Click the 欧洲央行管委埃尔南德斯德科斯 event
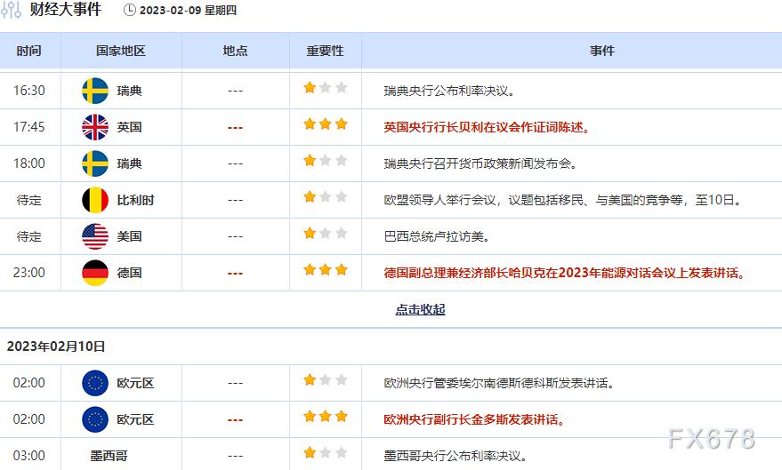782x470 pixels. [x=499, y=383]
